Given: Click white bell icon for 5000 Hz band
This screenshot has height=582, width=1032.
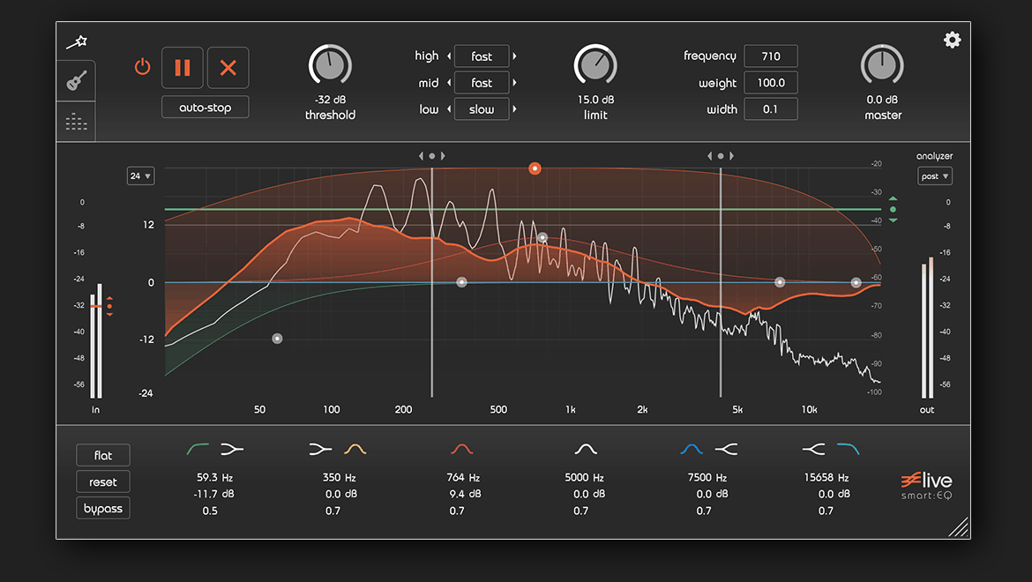Looking at the screenshot, I should pos(586,449).
